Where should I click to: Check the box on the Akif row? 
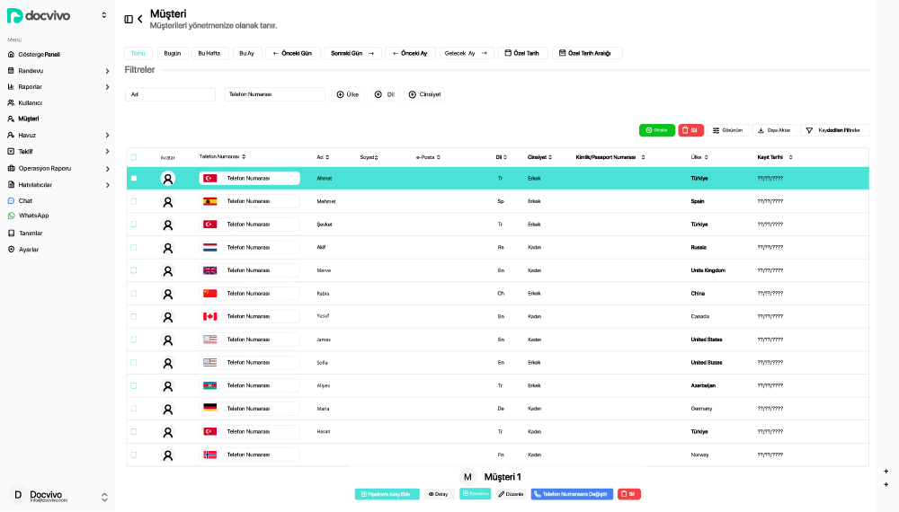pos(134,247)
